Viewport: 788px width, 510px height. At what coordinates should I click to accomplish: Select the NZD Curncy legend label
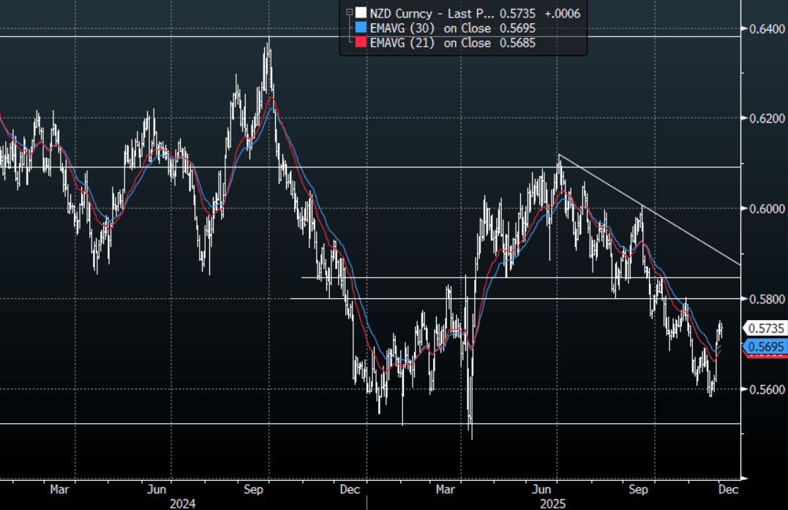click(x=430, y=13)
